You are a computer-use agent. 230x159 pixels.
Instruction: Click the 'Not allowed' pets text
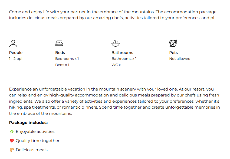180,58
